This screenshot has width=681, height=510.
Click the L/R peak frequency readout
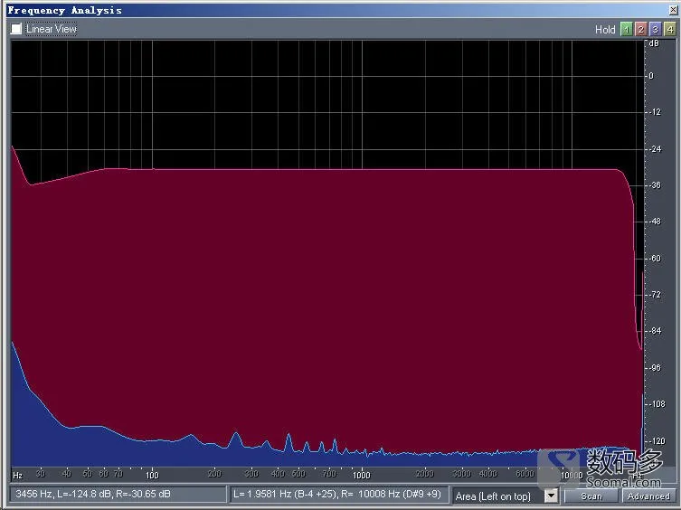pos(339,495)
